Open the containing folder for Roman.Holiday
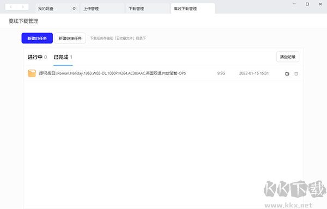Screen dimensions: 327x209 287,73
